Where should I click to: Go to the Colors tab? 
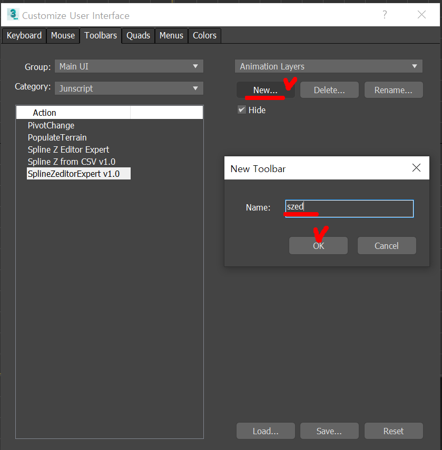click(204, 36)
